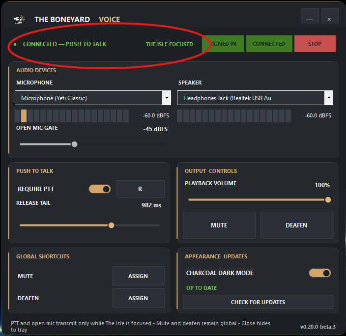The height and width of the screenshot is (336, 346).
Task: Assign a global shortcut for Deafen
Action: tap(139, 298)
